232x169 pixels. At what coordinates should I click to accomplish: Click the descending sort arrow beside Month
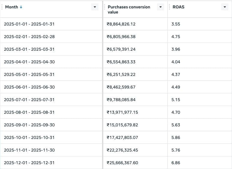pos(21,7)
